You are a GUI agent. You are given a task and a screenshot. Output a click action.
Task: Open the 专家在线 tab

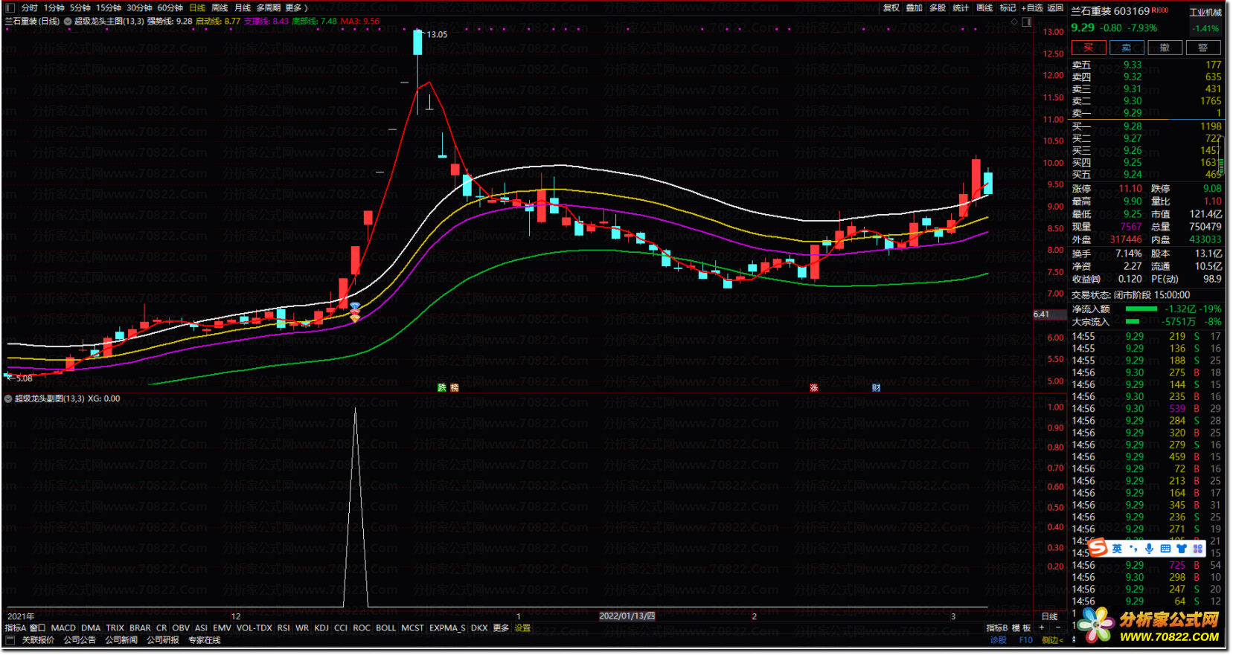tap(205, 640)
